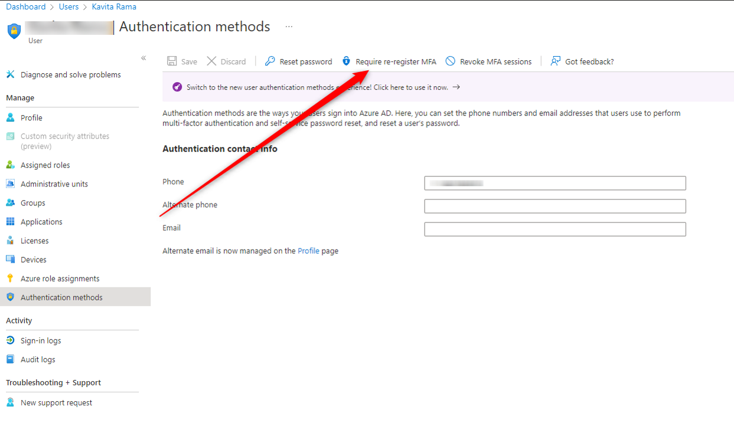Click the Phone input field
734x439 pixels.
coord(554,183)
